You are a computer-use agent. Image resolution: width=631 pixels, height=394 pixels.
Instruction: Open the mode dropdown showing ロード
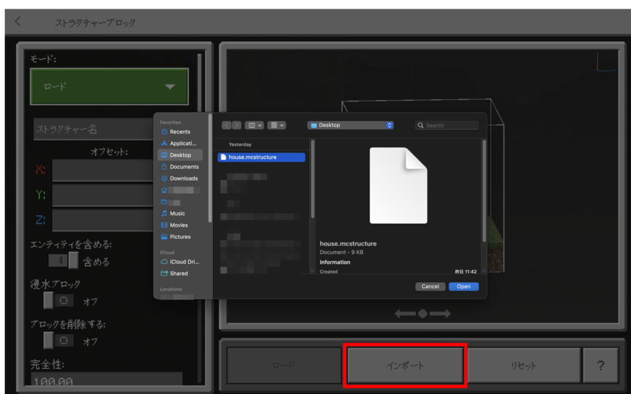[x=109, y=87]
